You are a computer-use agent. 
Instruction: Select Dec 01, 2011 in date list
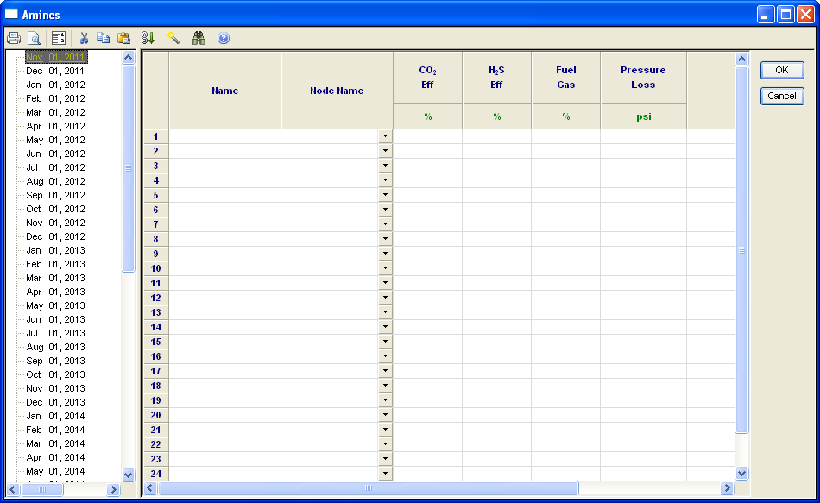click(55, 71)
